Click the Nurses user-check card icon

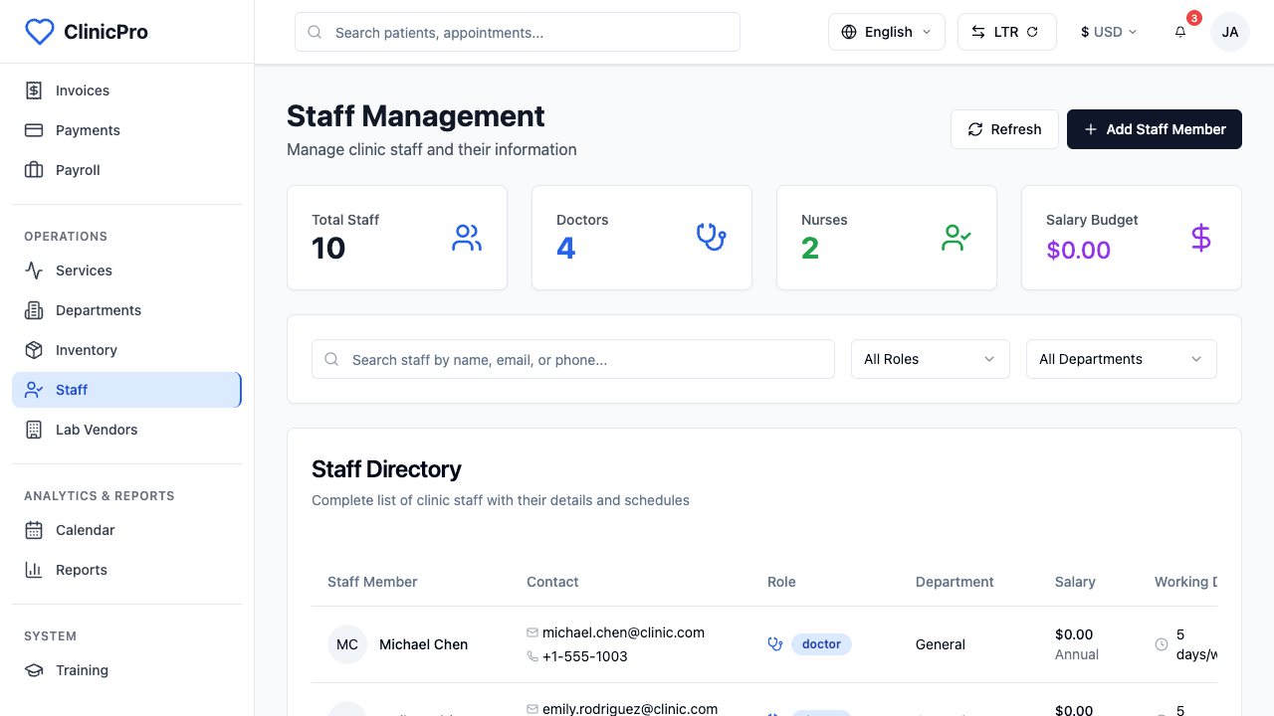point(956,238)
